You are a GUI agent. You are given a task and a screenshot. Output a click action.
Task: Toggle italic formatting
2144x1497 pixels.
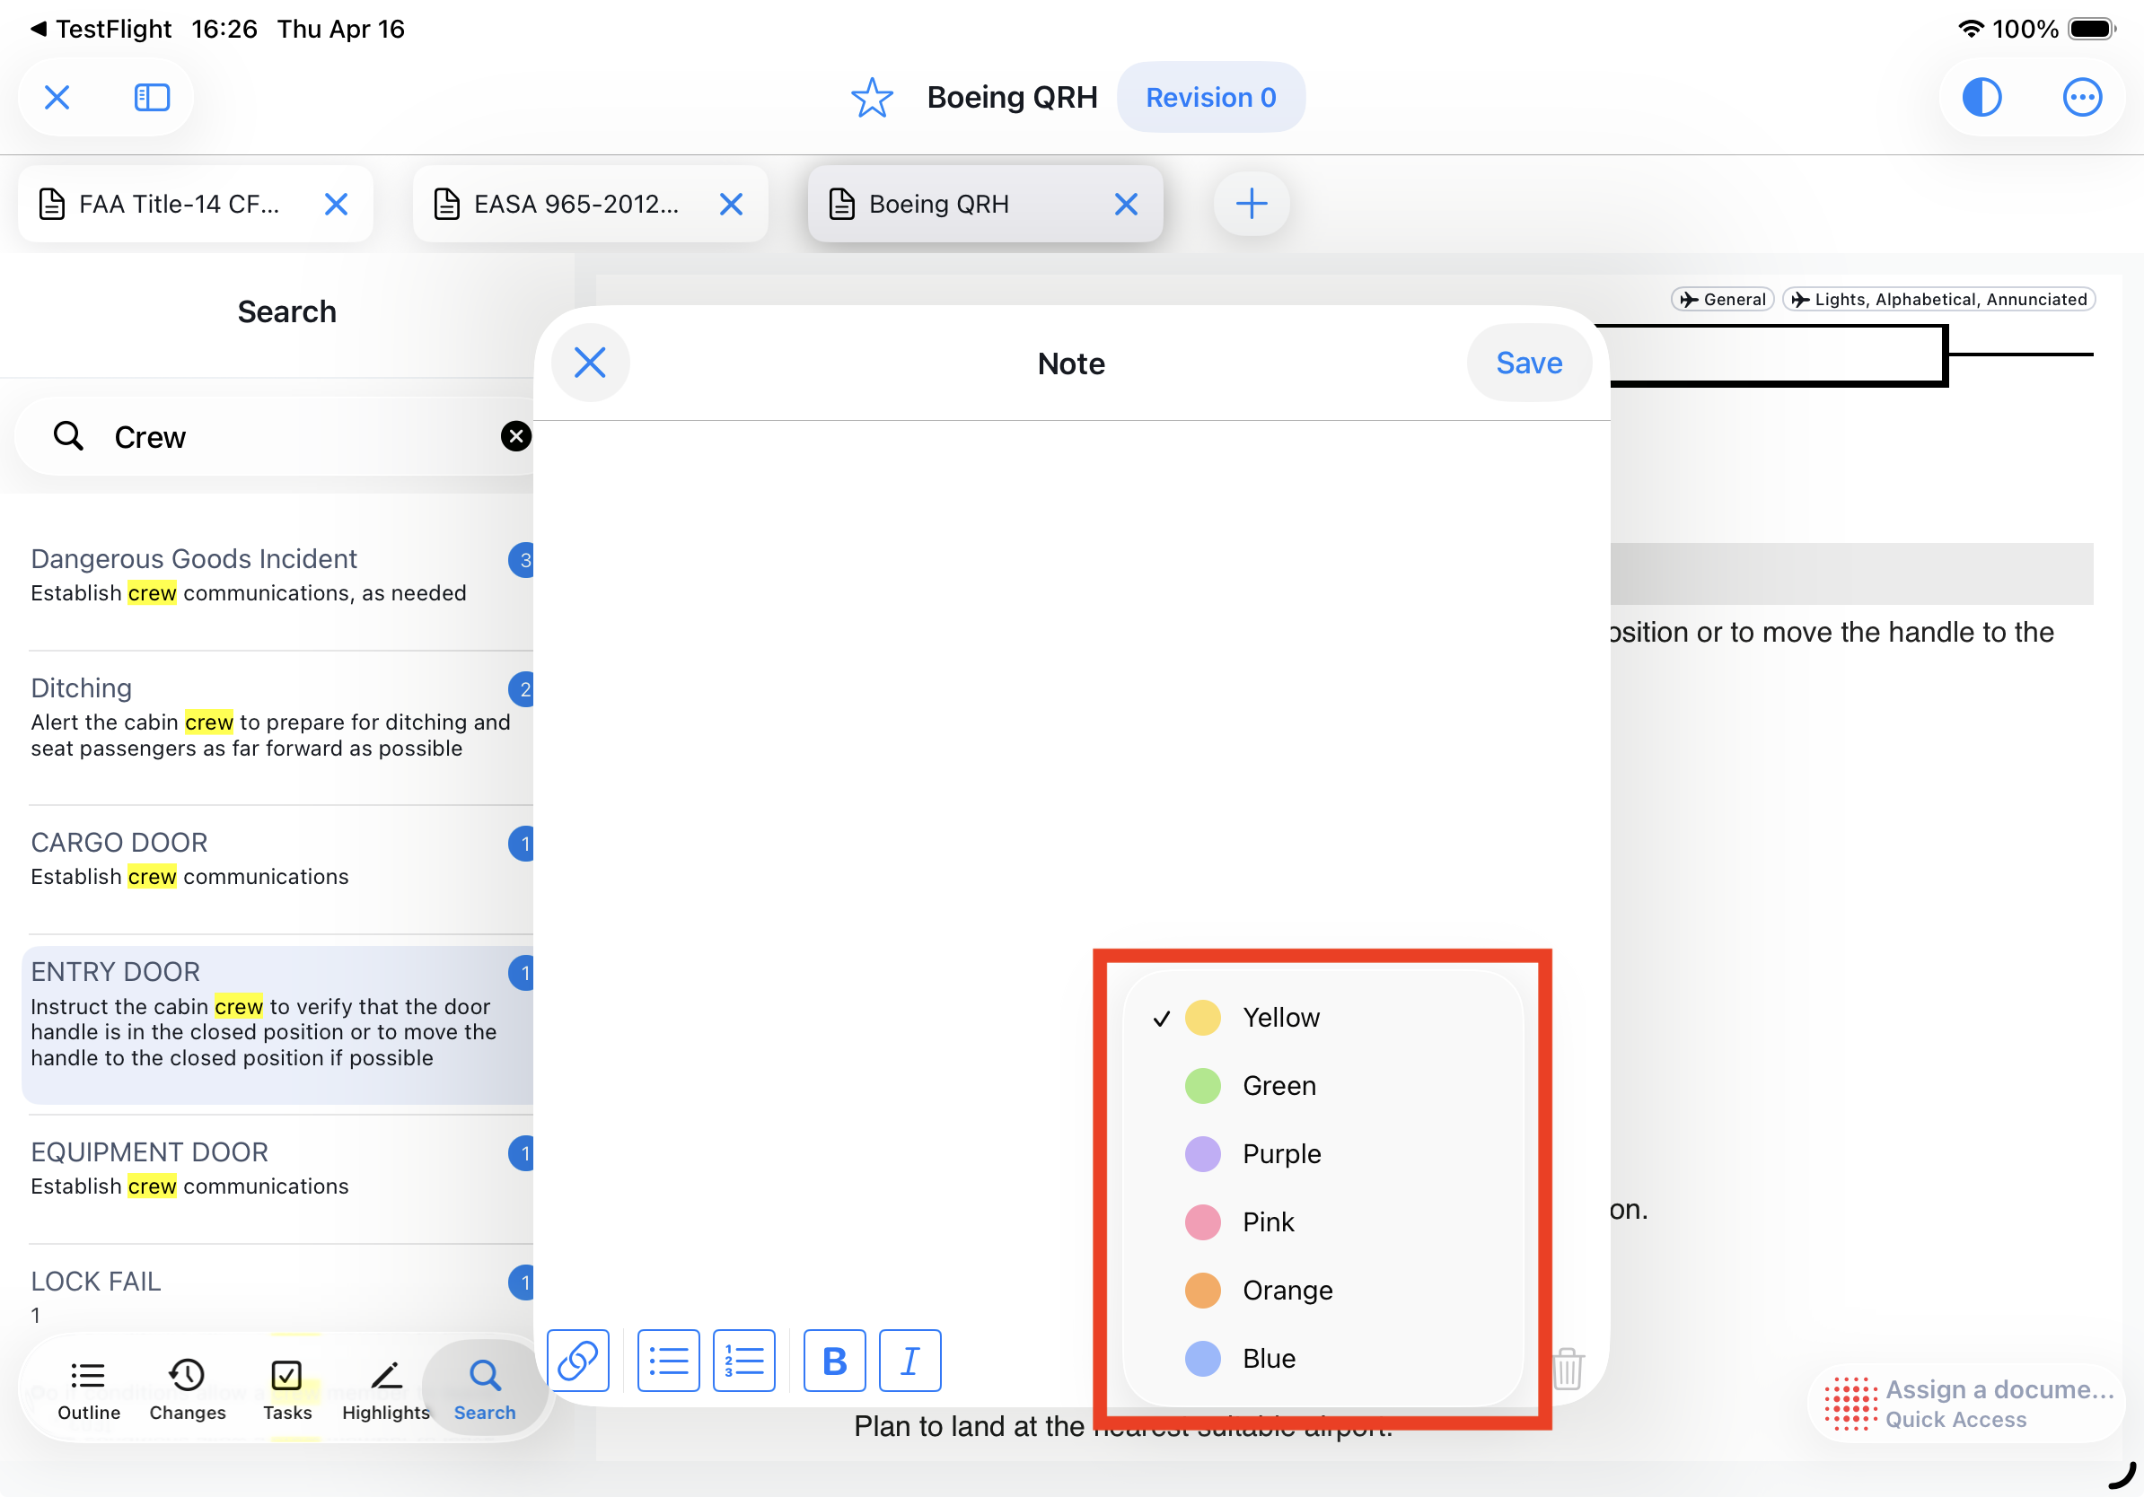click(x=909, y=1360)
